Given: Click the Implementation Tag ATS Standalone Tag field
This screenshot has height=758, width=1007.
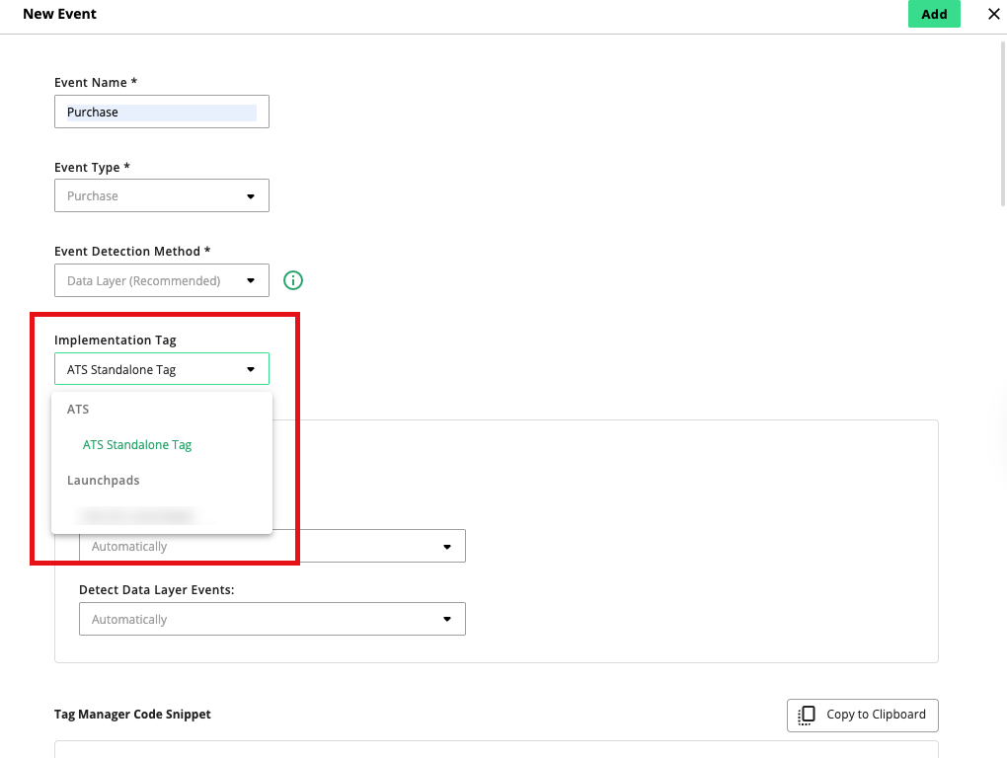Looking at the screenshot, I should [x=148, y=370].
